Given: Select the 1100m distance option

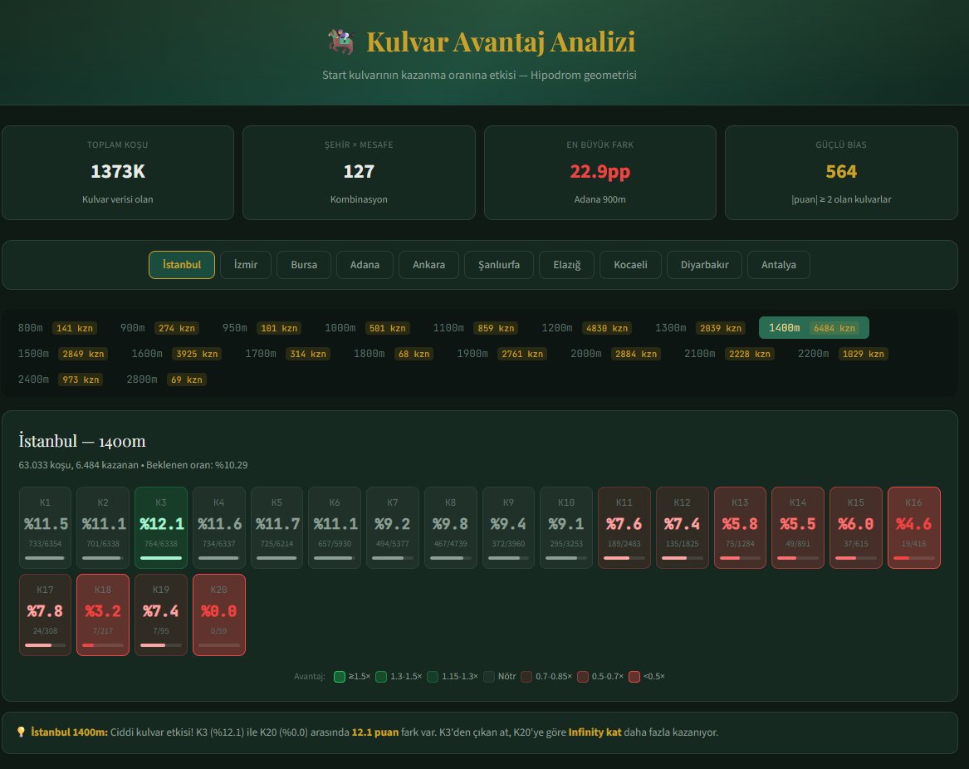Looking at the screenshot, I should pos(475,328).
